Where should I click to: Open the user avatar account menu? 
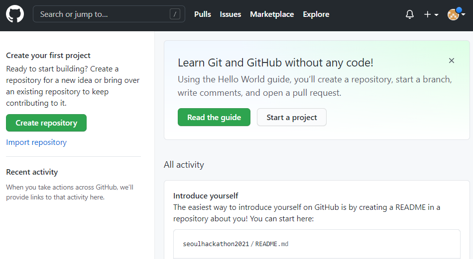[x=456, y=14]
